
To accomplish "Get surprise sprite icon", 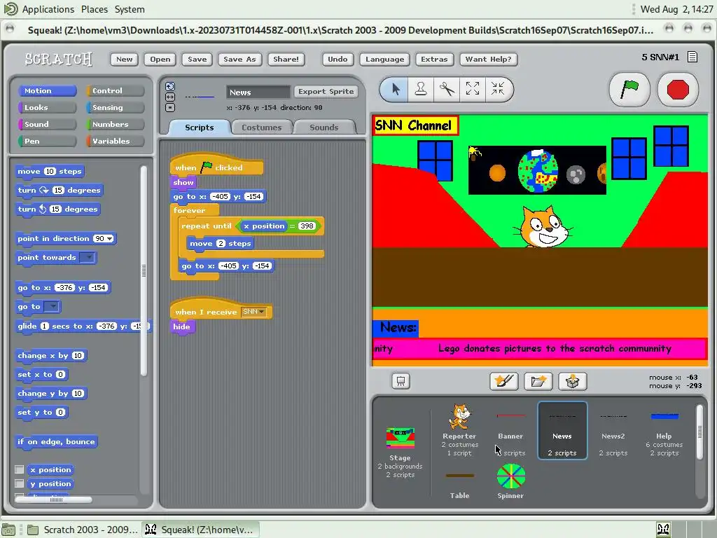I will click(573, 381).
